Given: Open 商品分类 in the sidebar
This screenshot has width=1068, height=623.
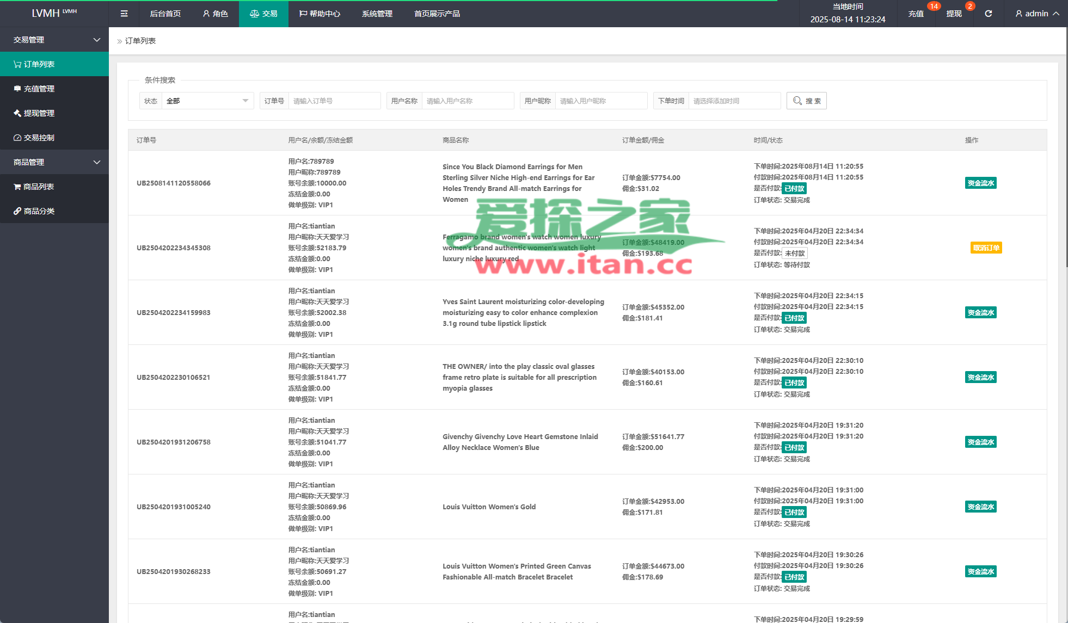Looking at the screenshot, I should (54, 211).
